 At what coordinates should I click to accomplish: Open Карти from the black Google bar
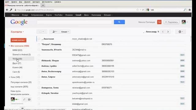pos(49,15)
